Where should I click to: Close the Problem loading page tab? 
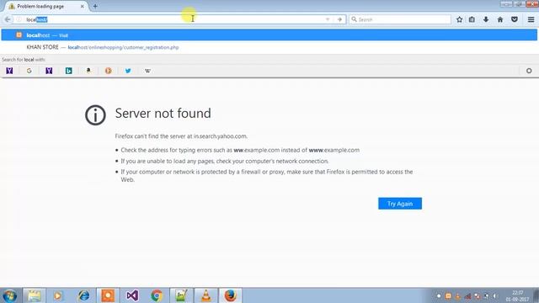(83, 6)
